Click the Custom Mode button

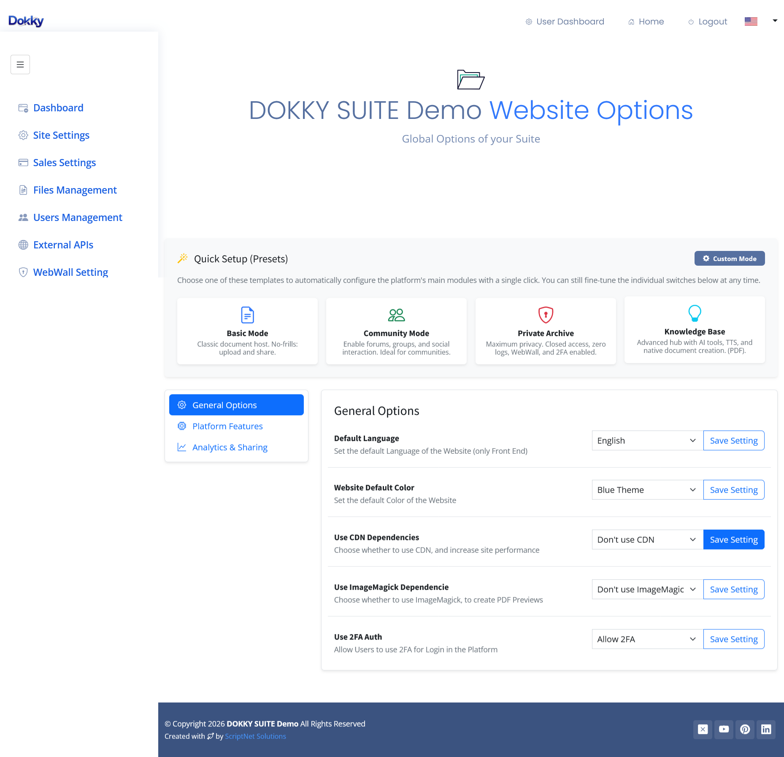pyautogui.click(x=730, y=259)
